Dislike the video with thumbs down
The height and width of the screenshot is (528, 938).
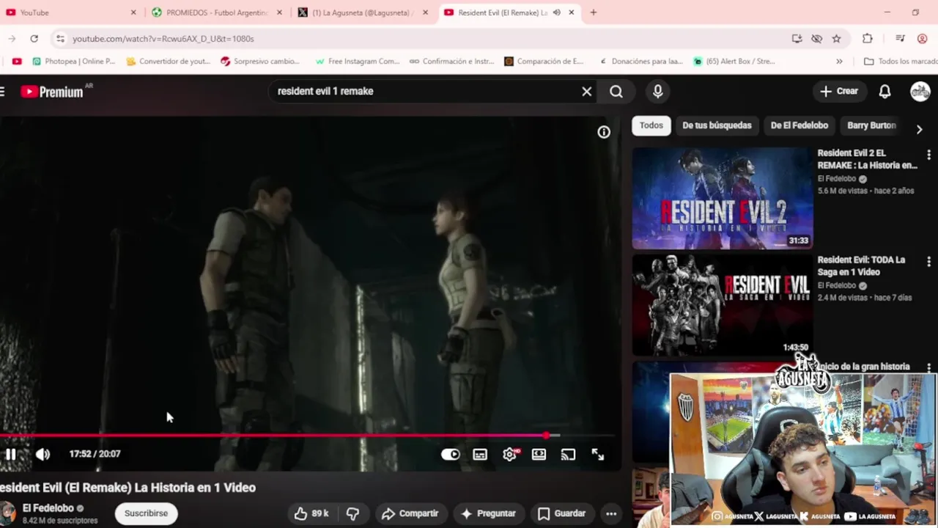point(352,513)
